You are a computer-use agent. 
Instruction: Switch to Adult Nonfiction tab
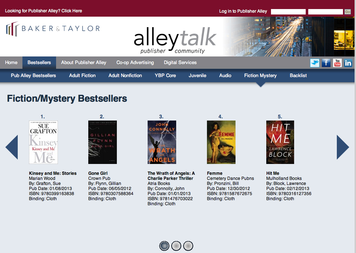tap(125, 75)
